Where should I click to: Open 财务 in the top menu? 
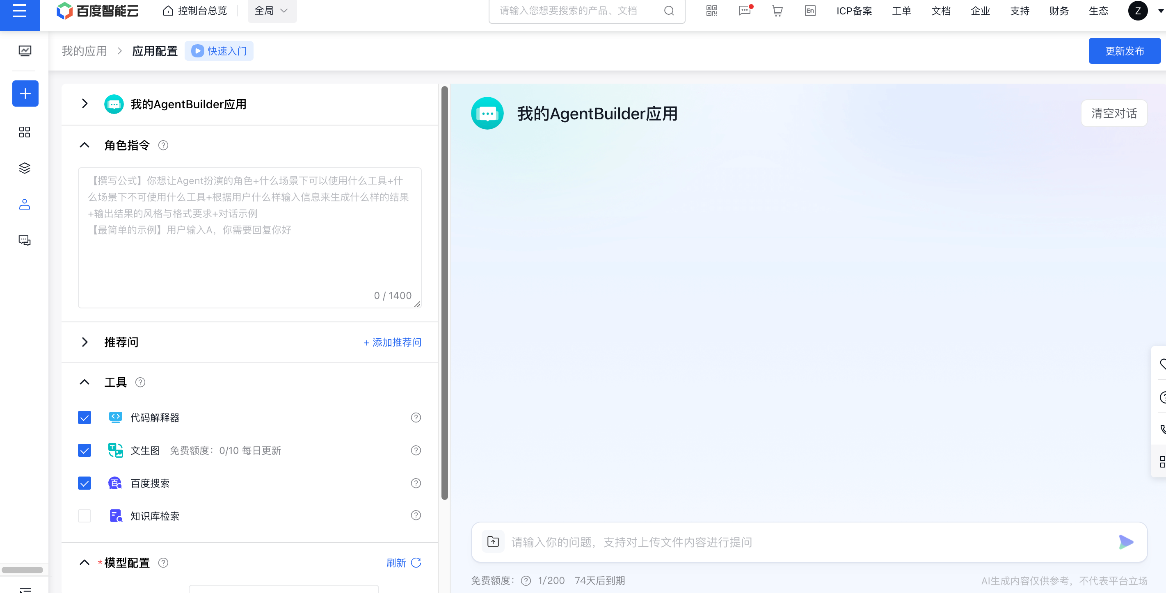coord(1059,11)
